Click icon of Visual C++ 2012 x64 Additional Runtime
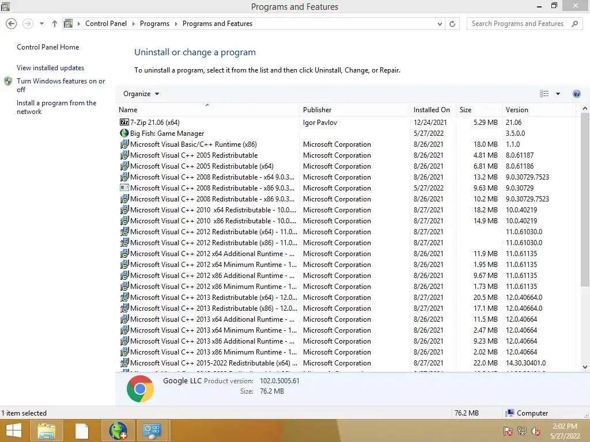 124,253
